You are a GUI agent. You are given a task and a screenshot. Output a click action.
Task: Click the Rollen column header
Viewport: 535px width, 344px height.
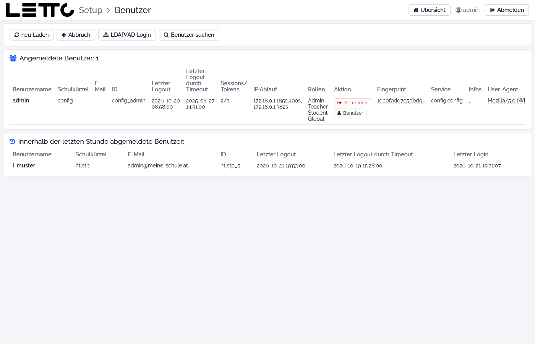(x=316, y=89)
